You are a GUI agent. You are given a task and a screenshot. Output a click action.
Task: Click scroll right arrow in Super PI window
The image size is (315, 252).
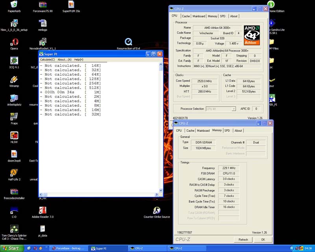point(156,195)
